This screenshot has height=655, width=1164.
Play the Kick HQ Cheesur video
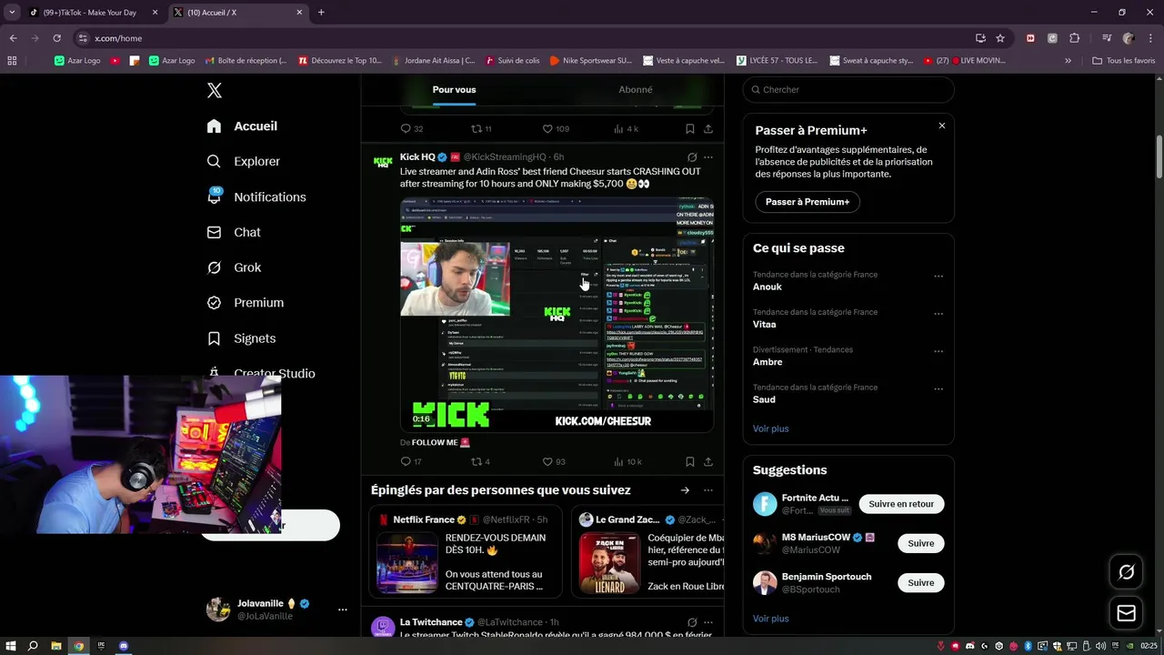click(557, 315)
